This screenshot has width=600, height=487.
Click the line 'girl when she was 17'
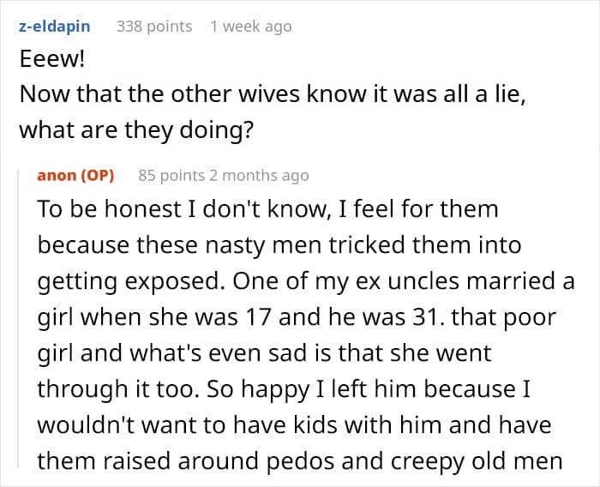(x=297, y=317)
